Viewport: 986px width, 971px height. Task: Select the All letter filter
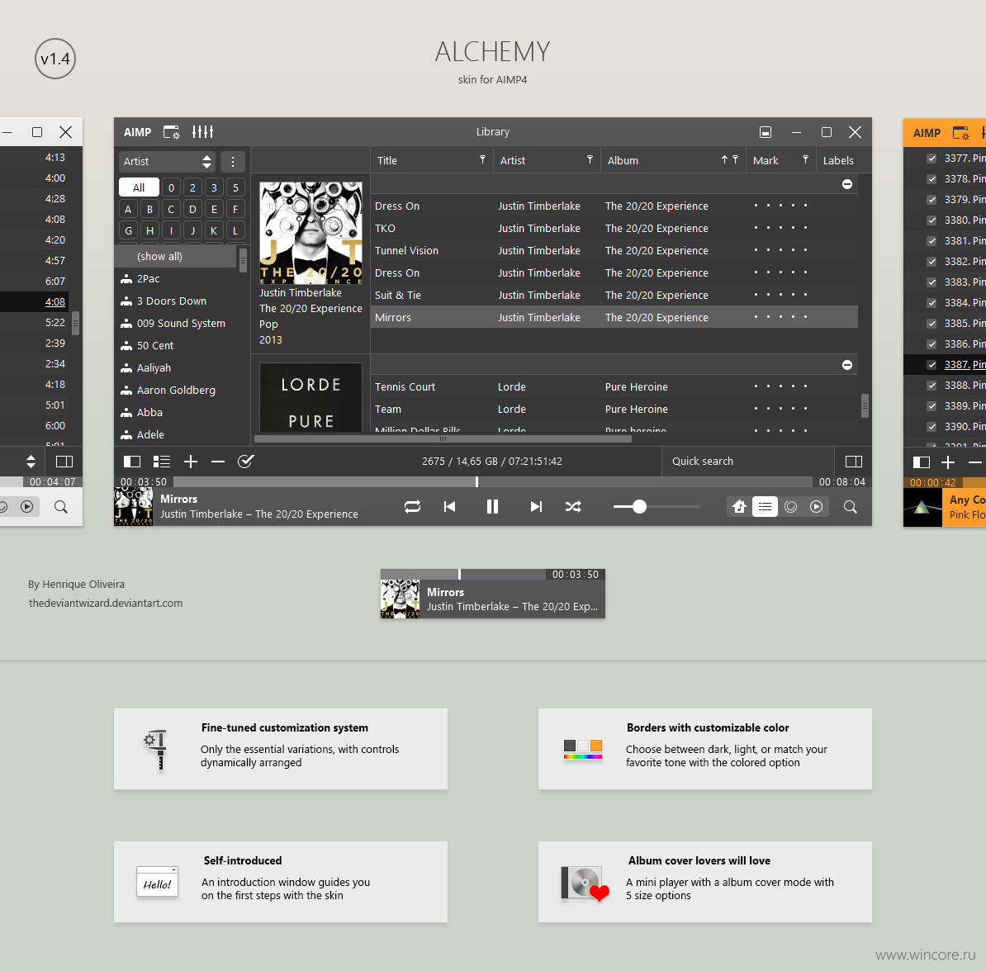[x=139, y=187]
